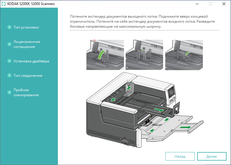Select the Тип установки step
The image size is (231, 165).
click(x=26, y=27)
